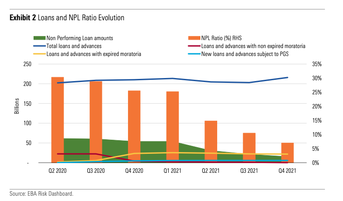The image size is (343, 201).
Task: Click the cyan New loans subject to PGS marker
Action: 193,53
